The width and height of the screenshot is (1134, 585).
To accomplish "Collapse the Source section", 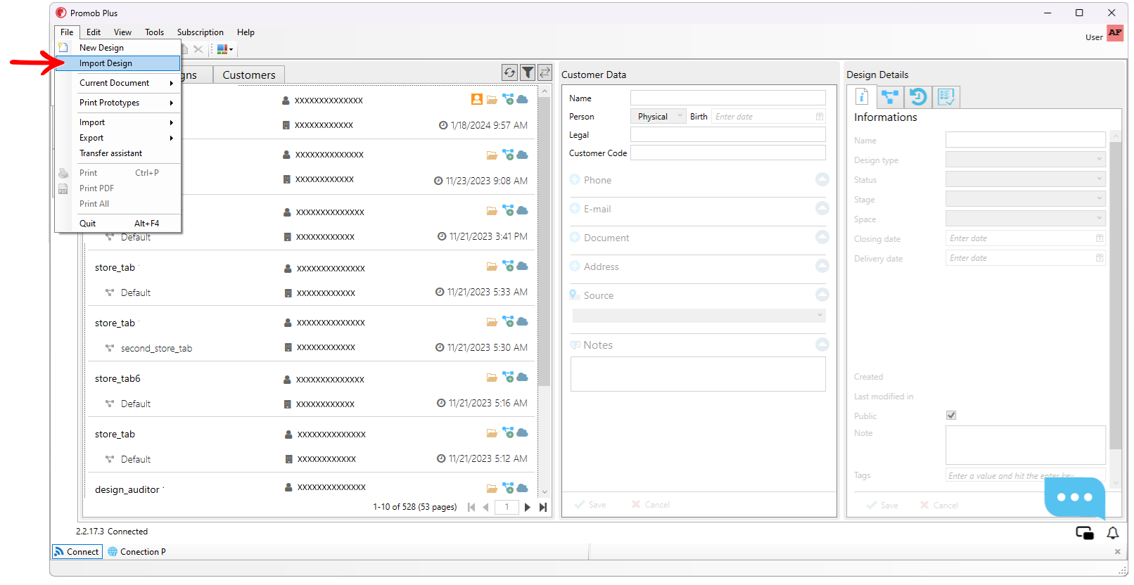I will [x=822, y=295].
